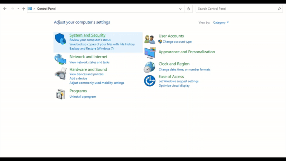
Task: Open Network and Internet category
Action: pyautogui.click(x=88, y=57)
